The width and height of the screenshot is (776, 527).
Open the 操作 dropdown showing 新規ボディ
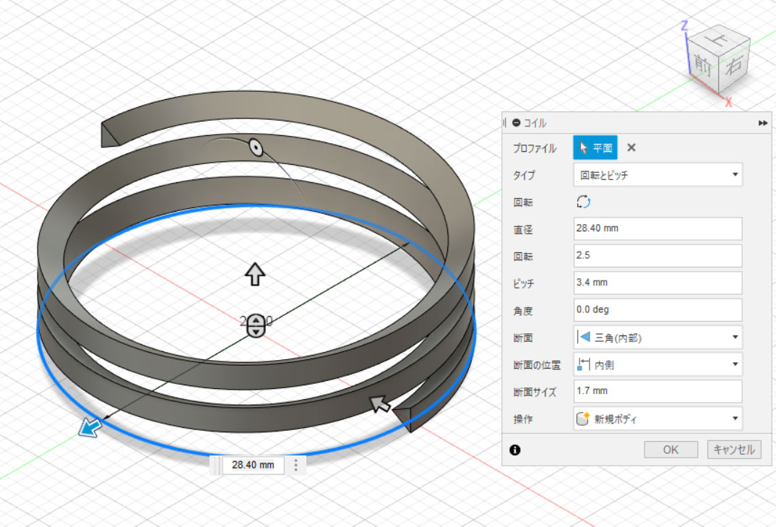tap(658, 419)
